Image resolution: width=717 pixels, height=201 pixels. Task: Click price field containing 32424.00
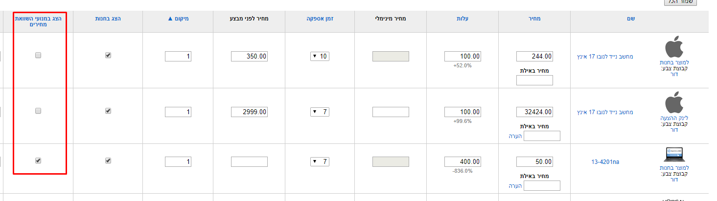click(534, 112)
